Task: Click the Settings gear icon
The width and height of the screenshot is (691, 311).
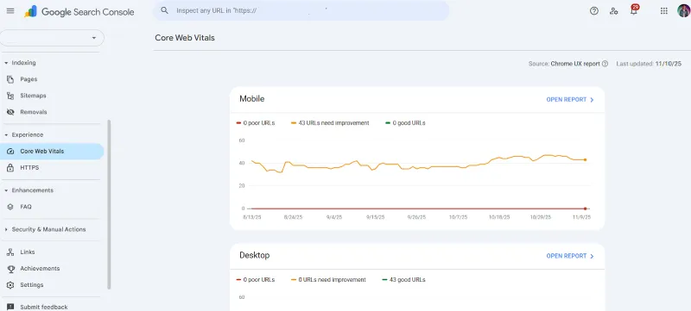Action: [x=10, y=285]
